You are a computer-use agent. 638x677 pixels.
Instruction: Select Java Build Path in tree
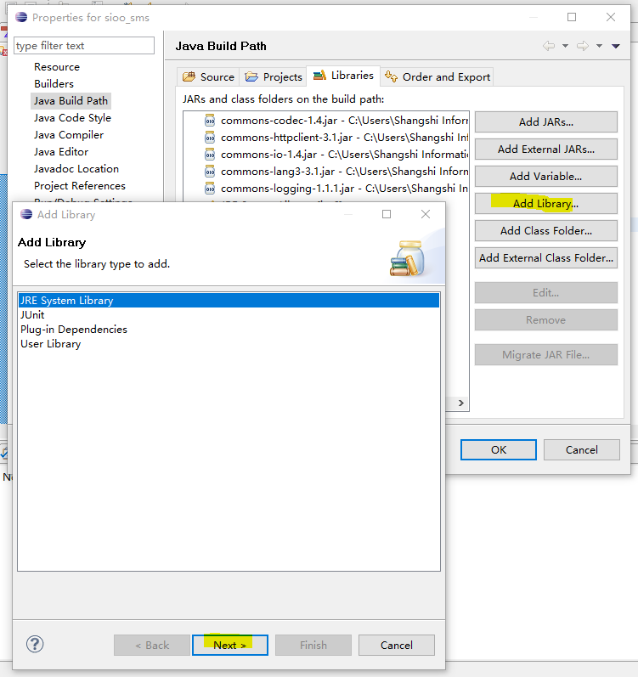[x=71, y=100]
